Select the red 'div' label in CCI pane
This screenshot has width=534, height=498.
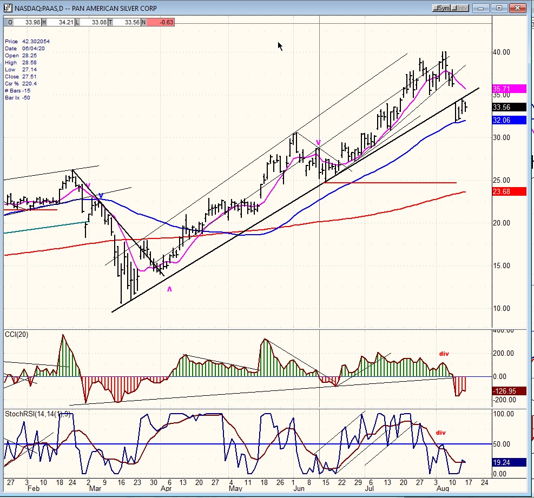[x=444, y=354]
